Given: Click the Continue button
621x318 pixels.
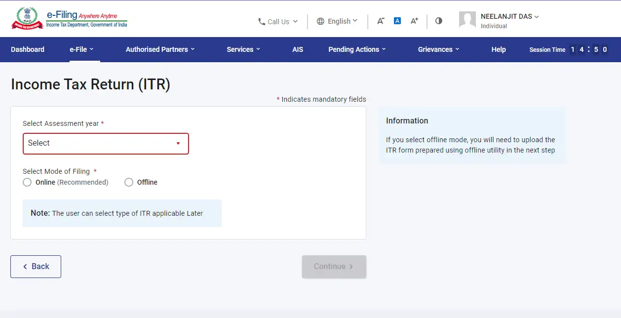Looking at the screenshot, I should pyautogui.click(x=334, y=266).
